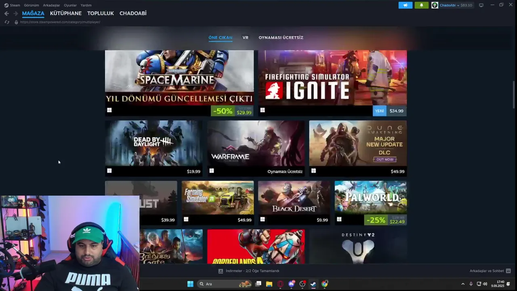The height and width of the screenshot is (291, 517).
Task: Click the $19.99 price of Dead by Daylight
Action: point(193,171)
